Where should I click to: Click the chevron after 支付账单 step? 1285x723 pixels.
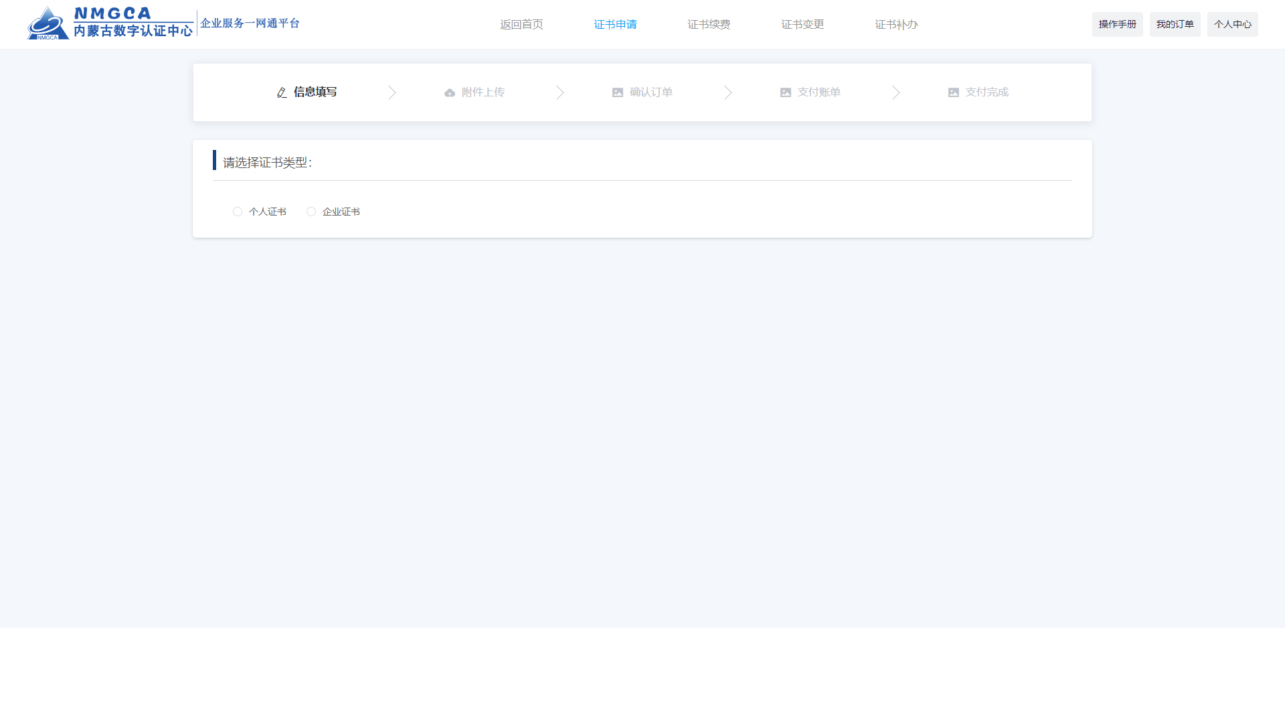coord(896,92)
